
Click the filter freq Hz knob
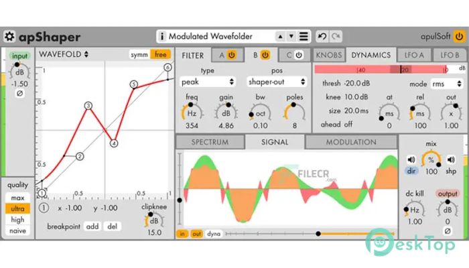pos(192,113)
